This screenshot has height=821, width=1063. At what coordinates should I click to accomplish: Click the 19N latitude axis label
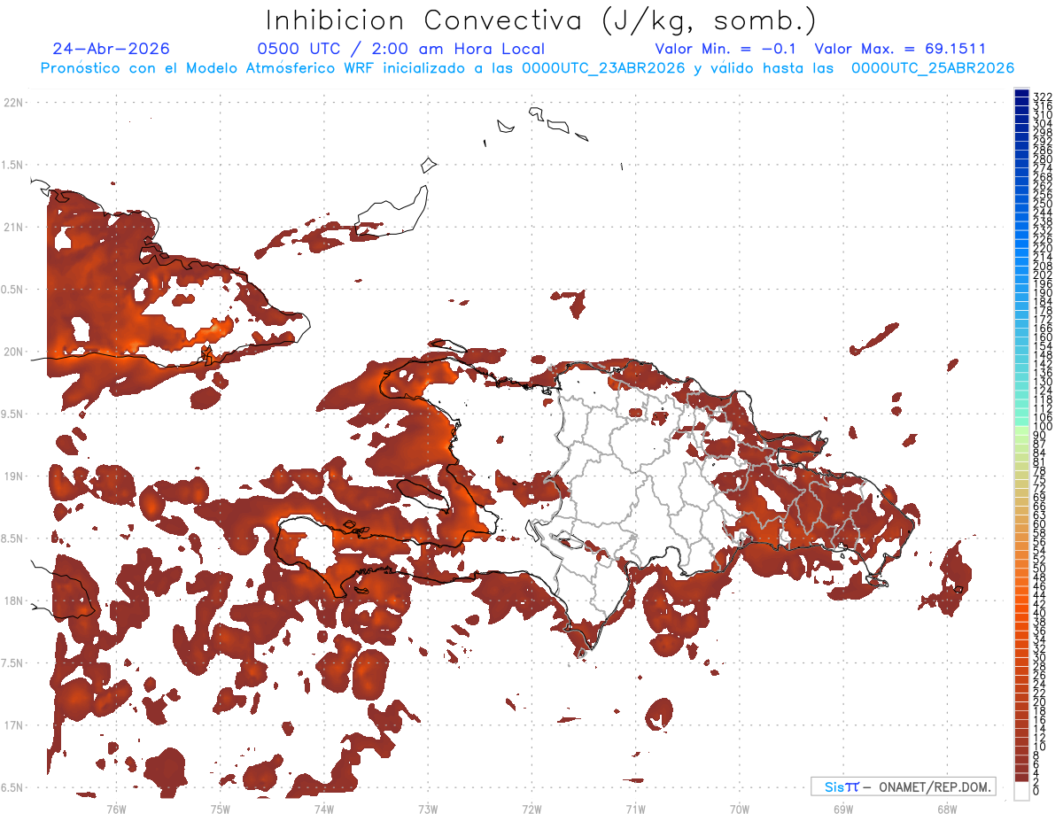click(x=13, y=476)
